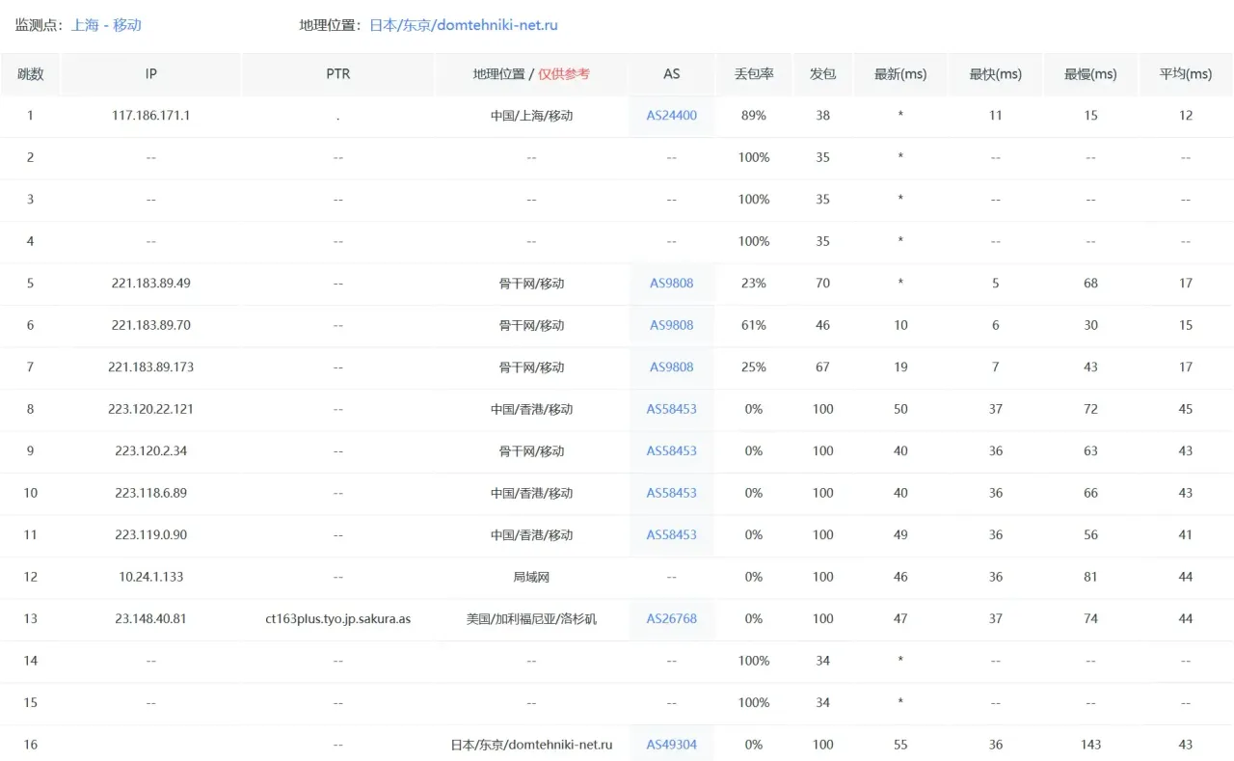Select IP address 23.148.40.81
The width and height of the screenshot is (1234, 761).
[x=151, y=619]
